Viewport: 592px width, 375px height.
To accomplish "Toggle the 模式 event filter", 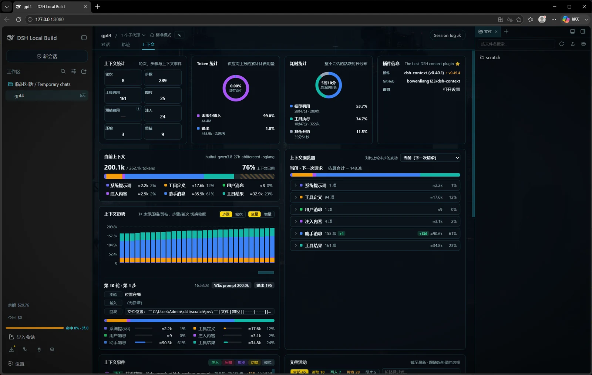I will (268, 362).
